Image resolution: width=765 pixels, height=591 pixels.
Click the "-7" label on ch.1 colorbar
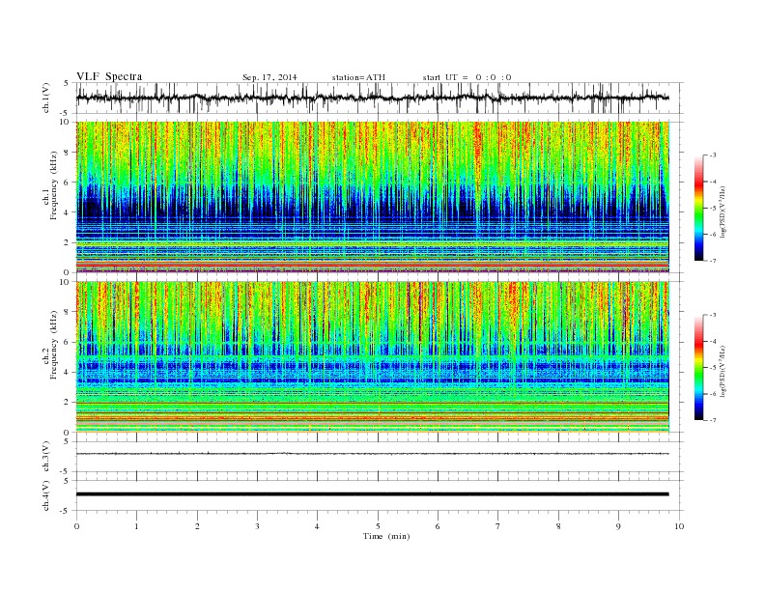pos(713,261)
